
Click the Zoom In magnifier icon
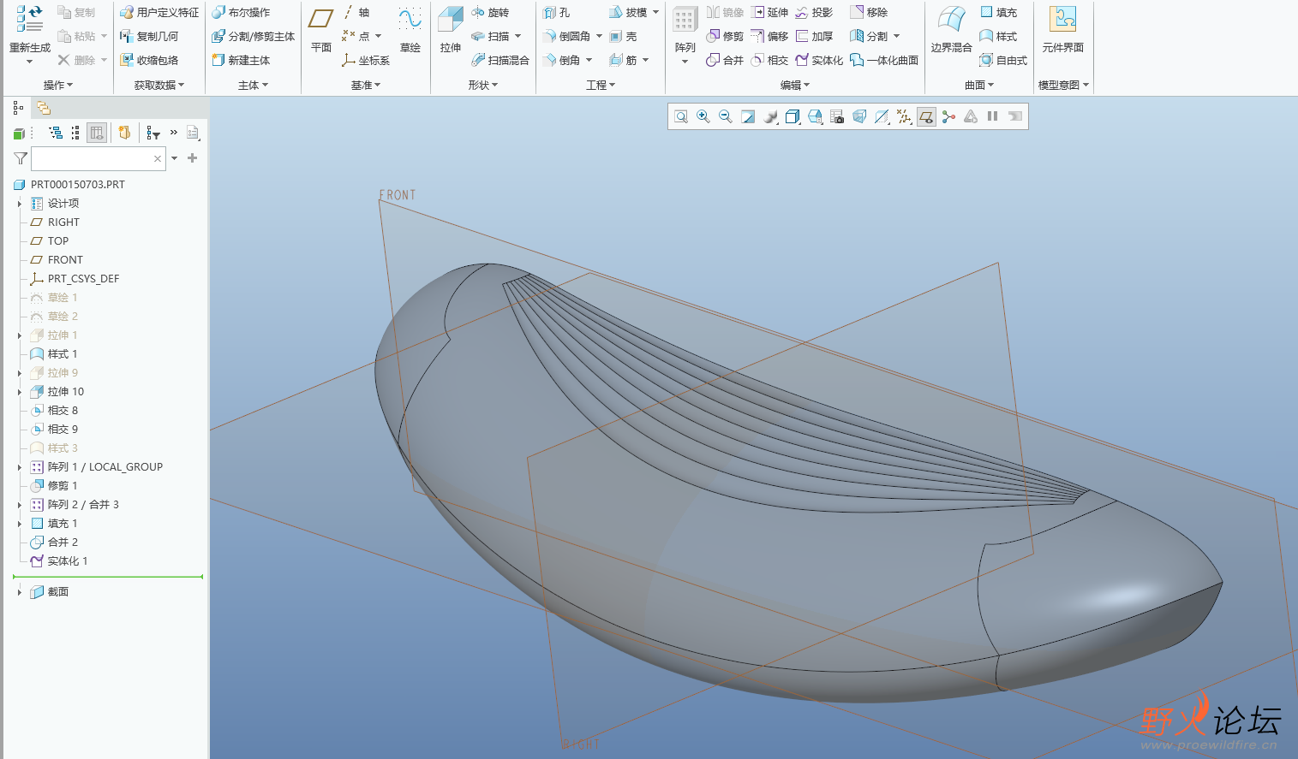coord(703,116)
